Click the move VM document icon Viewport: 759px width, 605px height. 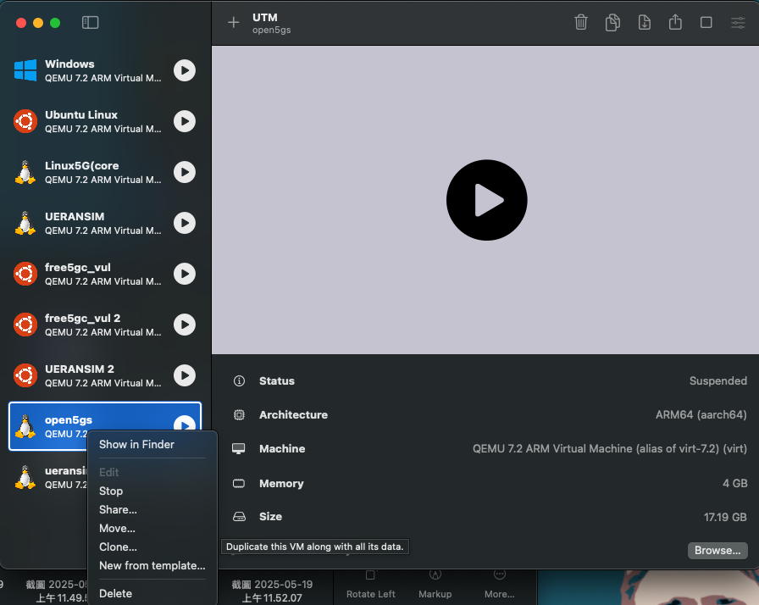[x=645, y=22]
